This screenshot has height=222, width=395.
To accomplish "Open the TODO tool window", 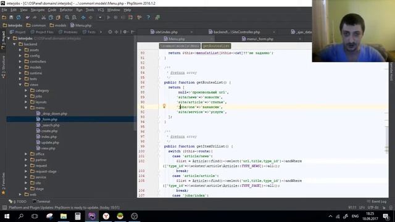I will pos(18,202).
